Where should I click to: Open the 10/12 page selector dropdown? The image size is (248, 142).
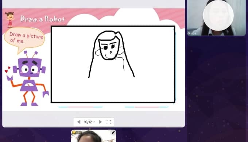click(89, 122)
